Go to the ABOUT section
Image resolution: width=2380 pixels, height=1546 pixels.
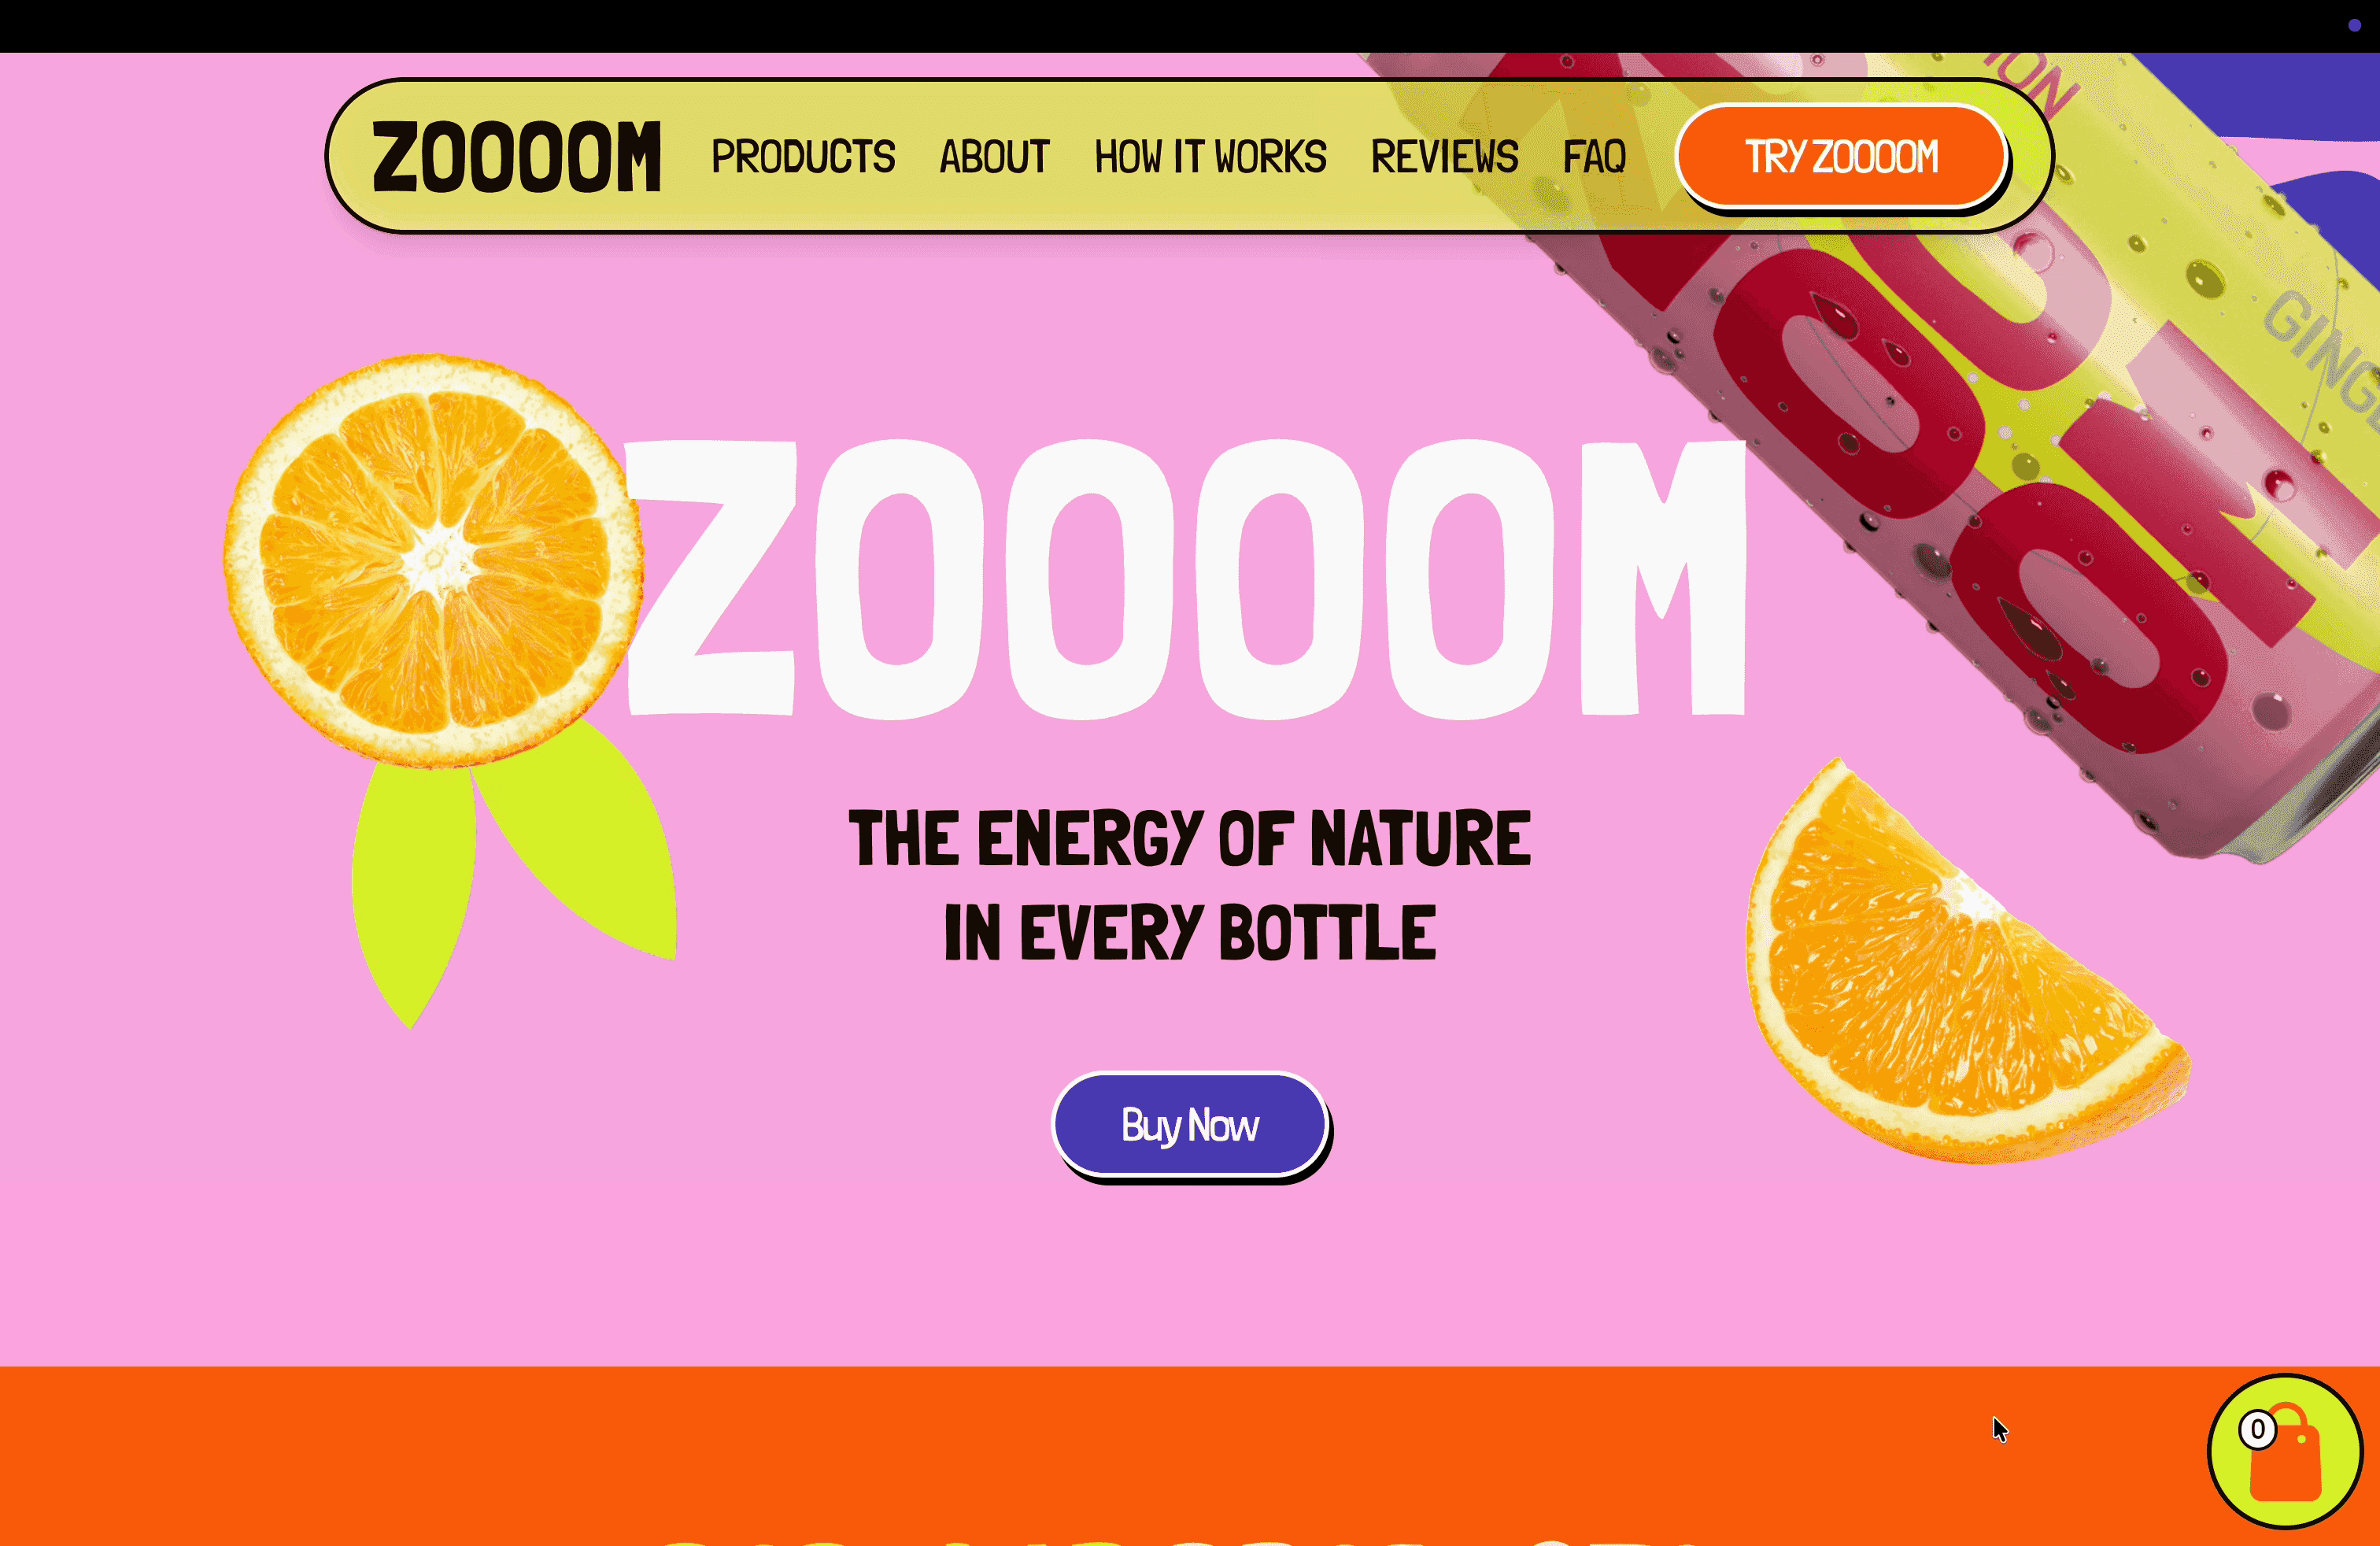pyautogui.click(x=994, y=157)
